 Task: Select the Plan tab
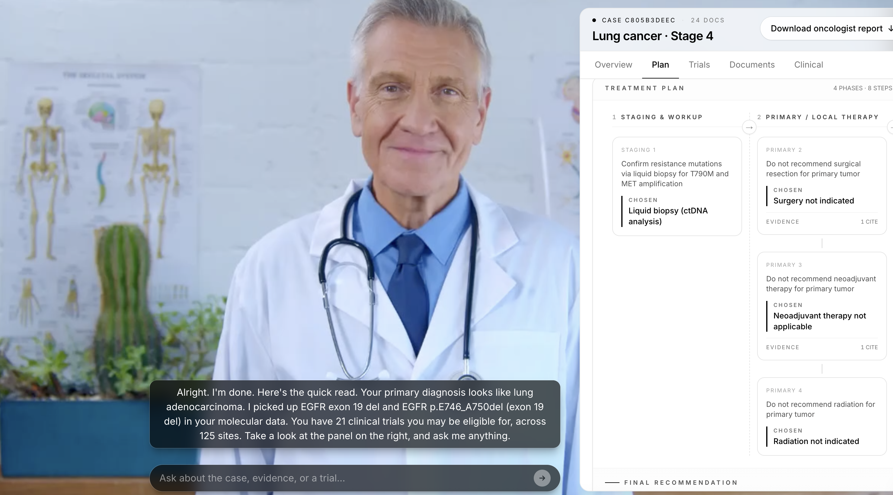click(660, 65)
